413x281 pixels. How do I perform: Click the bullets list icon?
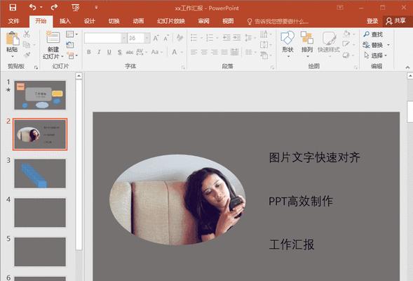[x=194, y=38]
